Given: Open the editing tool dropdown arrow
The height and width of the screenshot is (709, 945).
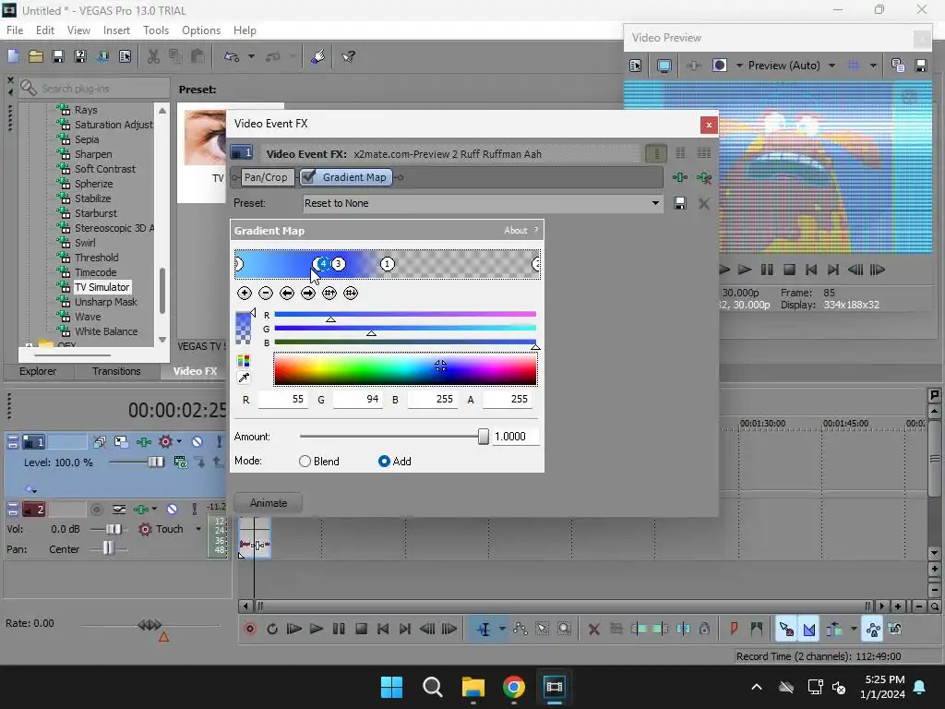Looking at the screenshot, I should click(501, 629).
